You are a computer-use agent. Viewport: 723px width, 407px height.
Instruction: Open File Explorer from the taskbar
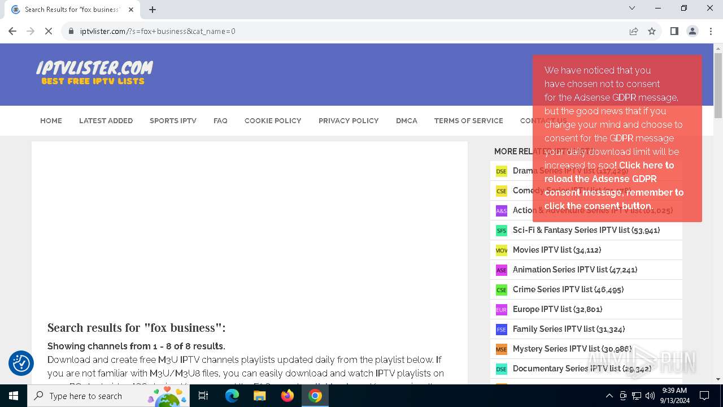[260, 396]
